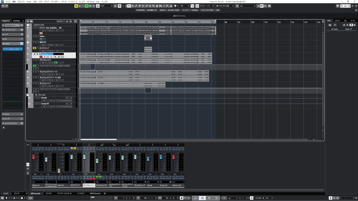
Task: Expand the トラックバージョン Inspector section
Action: coord(13,30)
